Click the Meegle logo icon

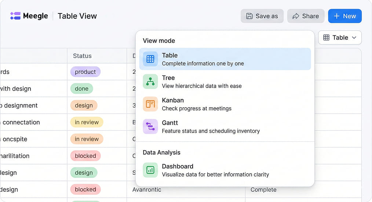[x=15, y=16]
